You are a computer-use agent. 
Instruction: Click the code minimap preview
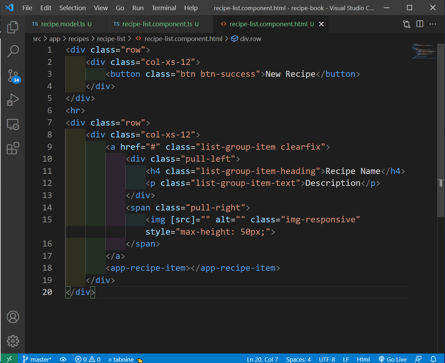tap(424, 51)
